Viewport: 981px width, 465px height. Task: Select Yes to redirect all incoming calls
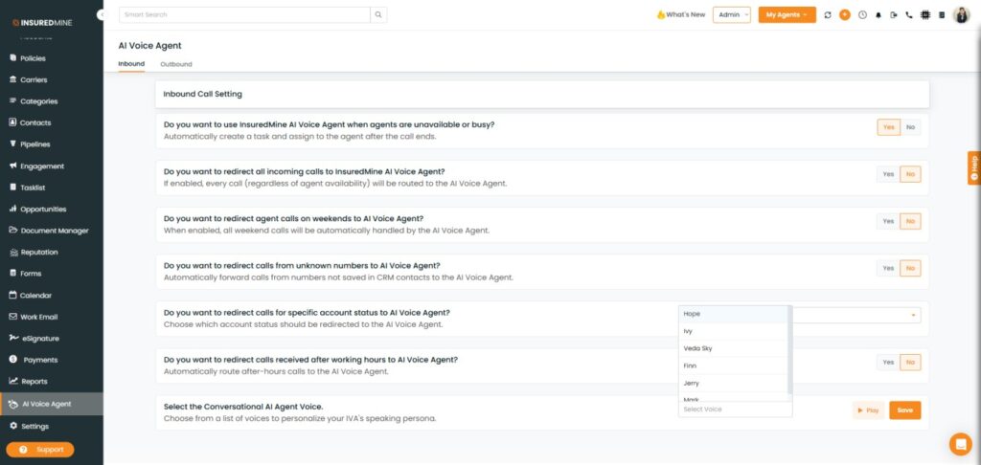[888, 174]
